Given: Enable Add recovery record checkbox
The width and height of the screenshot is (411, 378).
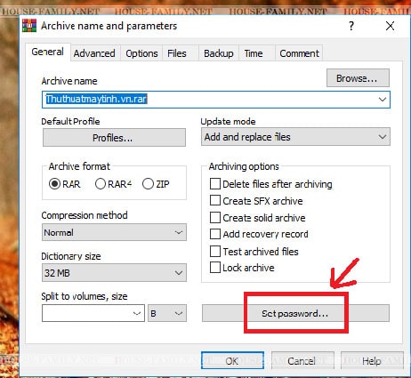Looking at the screenshot, I should [x=215, y=234].
